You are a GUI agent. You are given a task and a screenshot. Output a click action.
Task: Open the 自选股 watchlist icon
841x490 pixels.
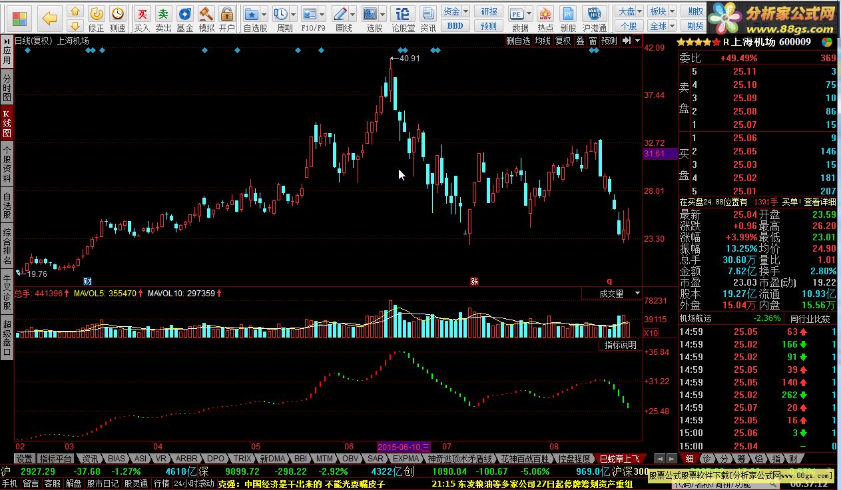[x=251, y=13]
